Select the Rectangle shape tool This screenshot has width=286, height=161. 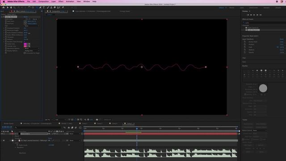coord(37,8)
